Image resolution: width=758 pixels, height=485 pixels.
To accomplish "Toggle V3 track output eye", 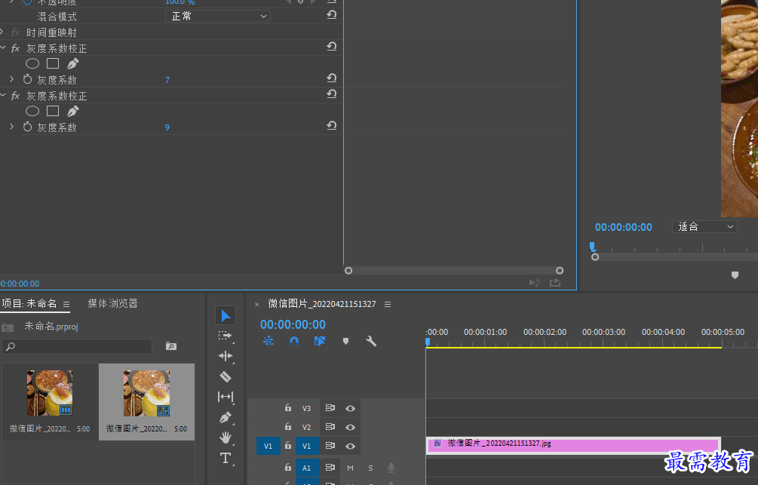I will click(351, 409).
